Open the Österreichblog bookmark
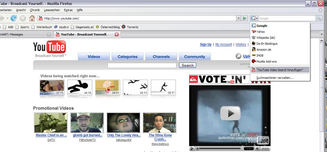 coord(107,27)
